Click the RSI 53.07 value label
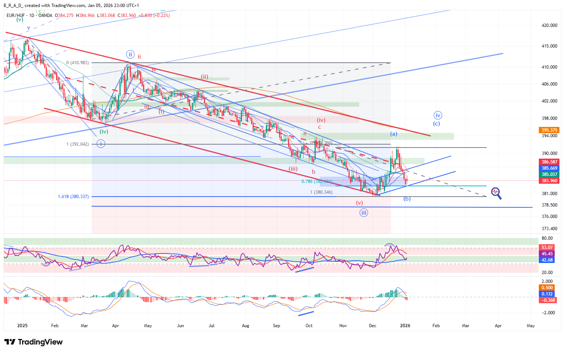Viewport: 565px width, 353px height. 547,248
